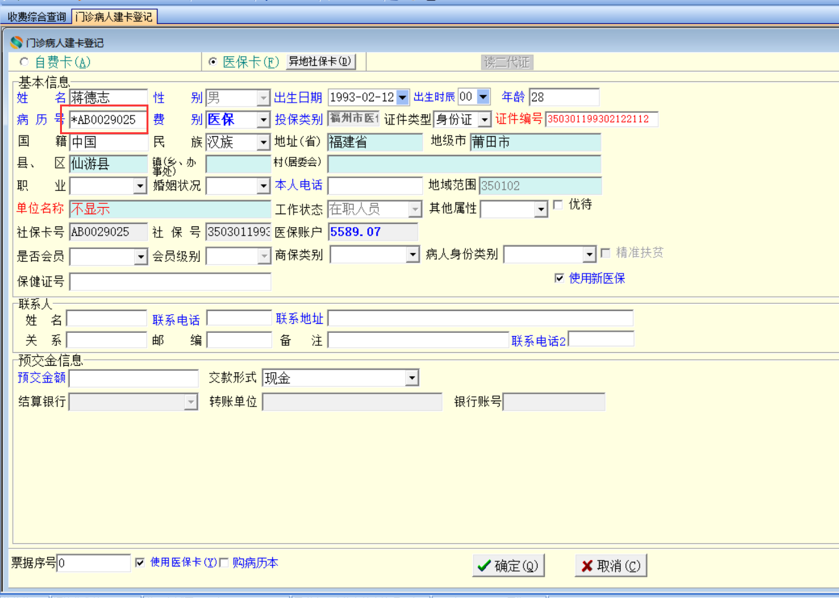The width and height of the screenshot is (839, 598).
Task: Select the 自费卡(A) radio button
Action: 25,62
